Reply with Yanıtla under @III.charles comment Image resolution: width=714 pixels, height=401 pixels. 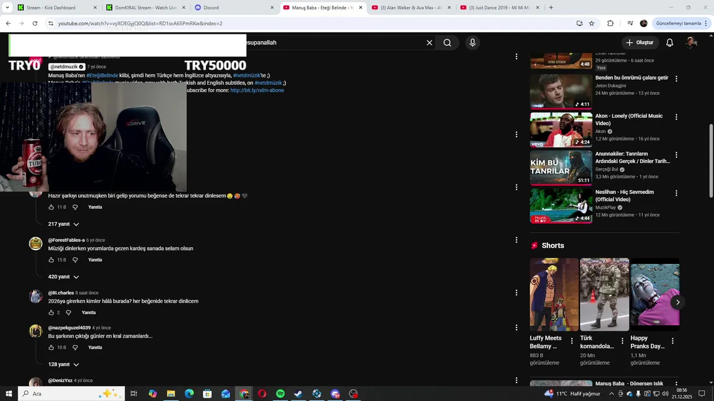(89, 313)
